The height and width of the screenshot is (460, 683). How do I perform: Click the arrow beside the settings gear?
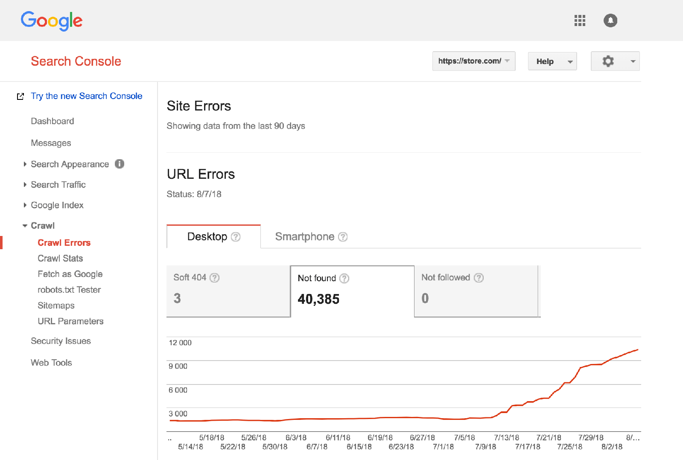coord(633,61)
